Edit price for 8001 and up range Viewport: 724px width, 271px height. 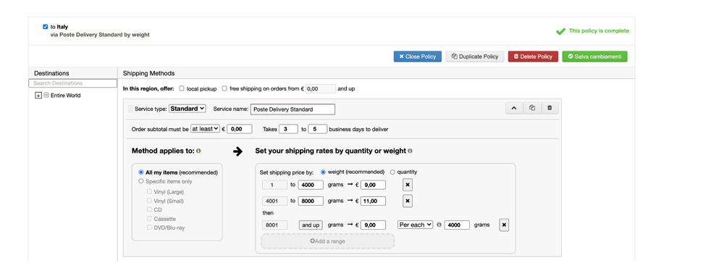point(373,225)
